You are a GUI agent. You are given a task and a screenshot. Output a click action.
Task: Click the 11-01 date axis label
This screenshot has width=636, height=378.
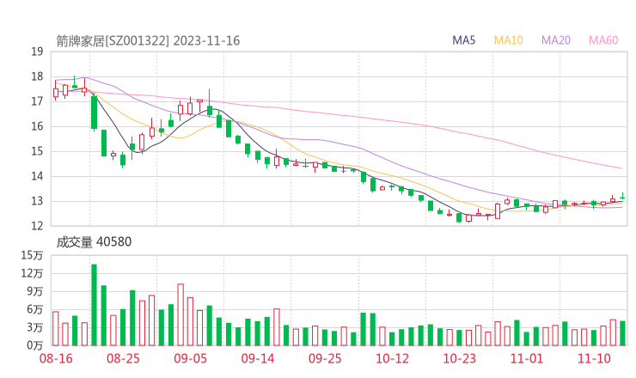pos(527,358)
